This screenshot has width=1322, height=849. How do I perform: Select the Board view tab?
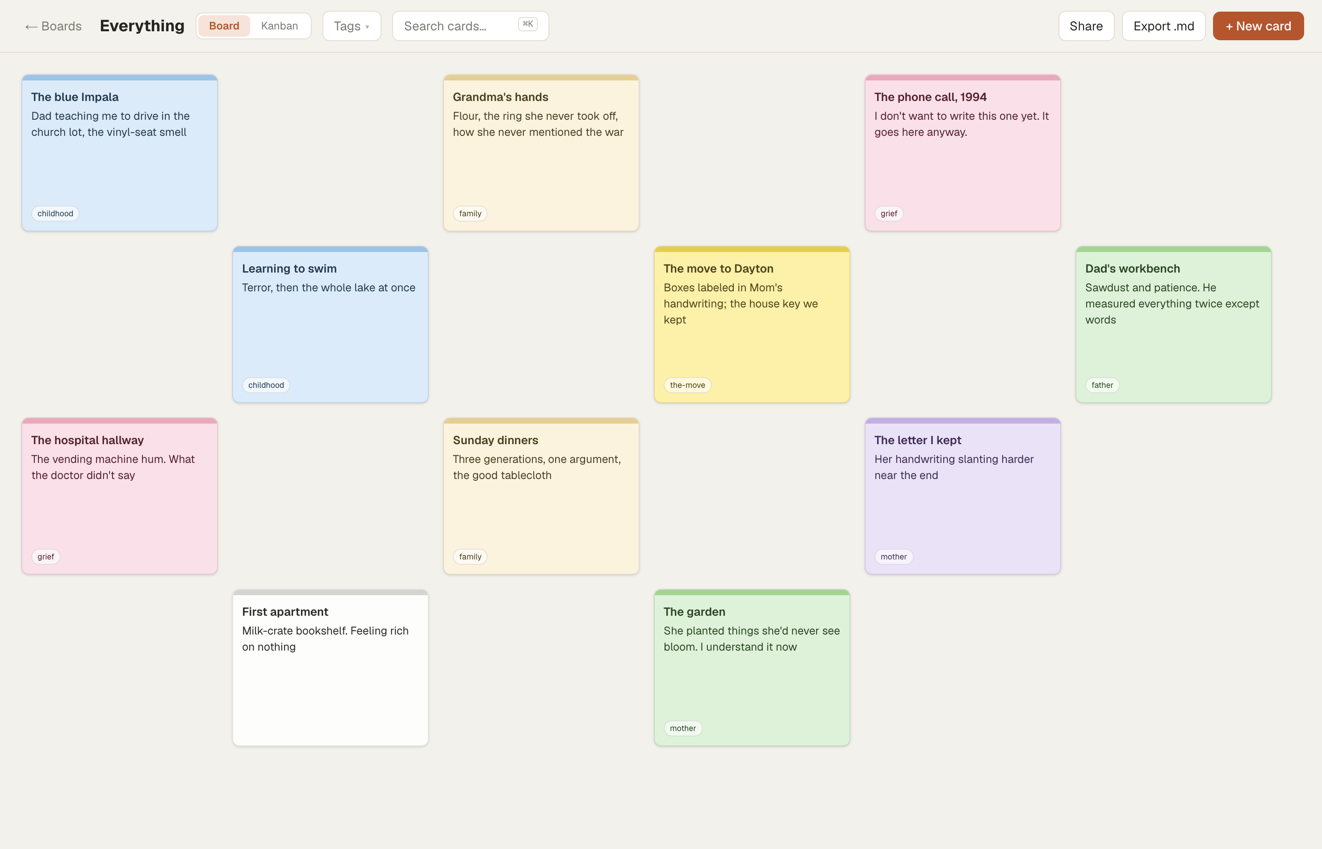point(224,26)
